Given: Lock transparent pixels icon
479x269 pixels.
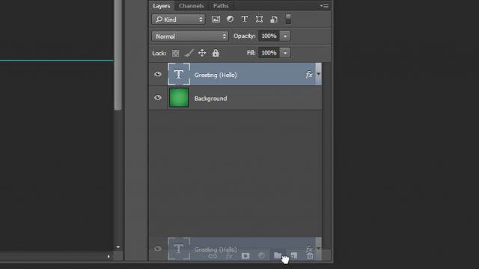Looking at the screenshot, I should [175, 53].
